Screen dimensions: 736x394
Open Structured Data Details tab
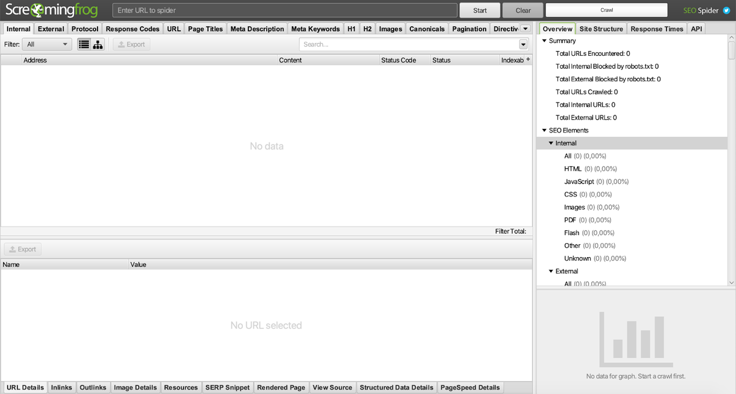[x=396, y=387]
